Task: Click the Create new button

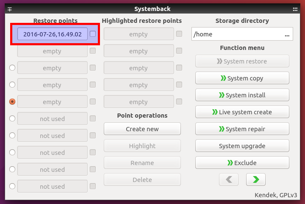Action: [x=142, y=129]
